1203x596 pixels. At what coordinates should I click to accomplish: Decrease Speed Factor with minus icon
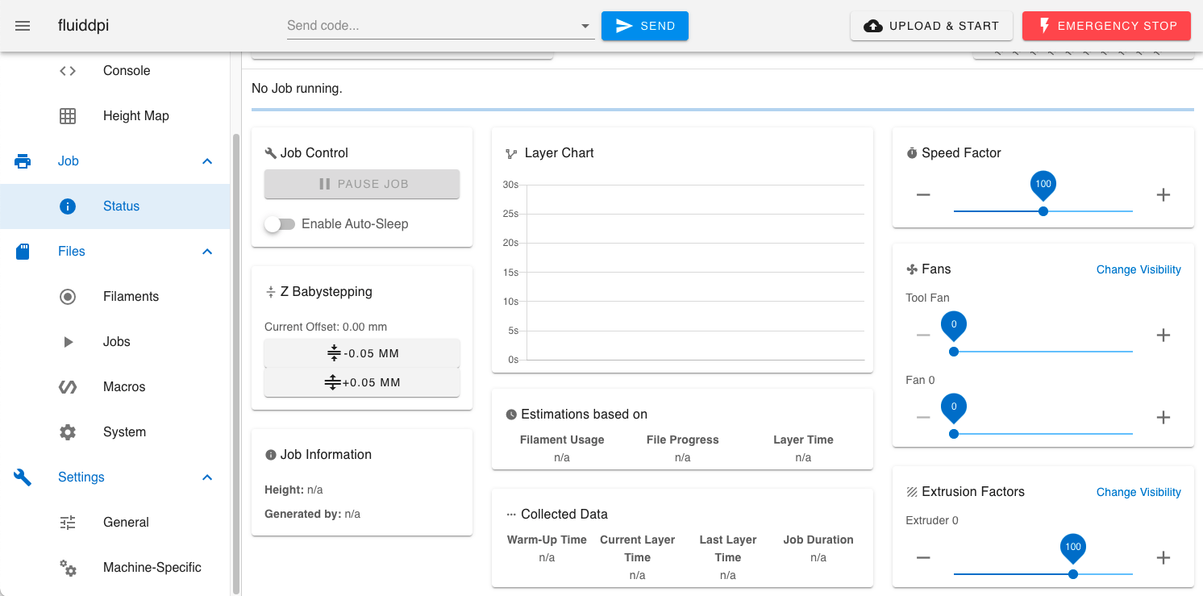(923, 194)
